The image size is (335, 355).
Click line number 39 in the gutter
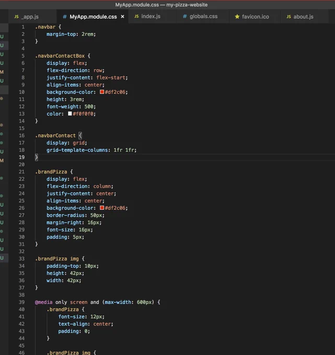(x=21, y=302)
